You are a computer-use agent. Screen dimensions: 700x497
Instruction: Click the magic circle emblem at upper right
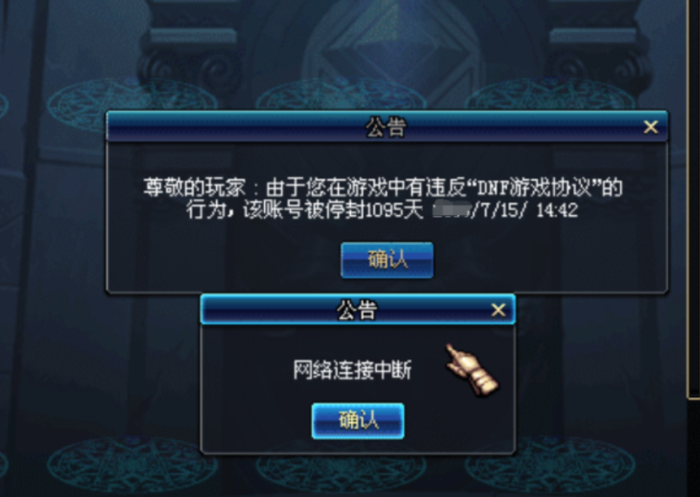(x=550, y=95)
